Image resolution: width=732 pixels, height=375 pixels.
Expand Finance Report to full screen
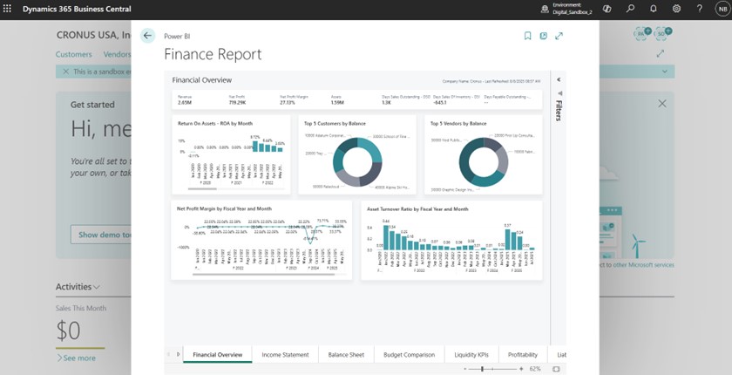click(x=559, y=36)
